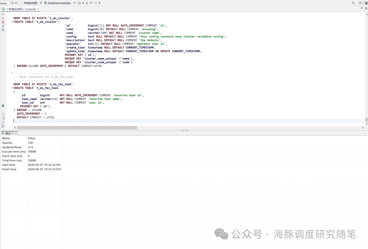The width and height of the screenshot is (368, 249).
Task: Collapse the CREATE TABLE t_ds_fav_task code block
Action: 12,88
